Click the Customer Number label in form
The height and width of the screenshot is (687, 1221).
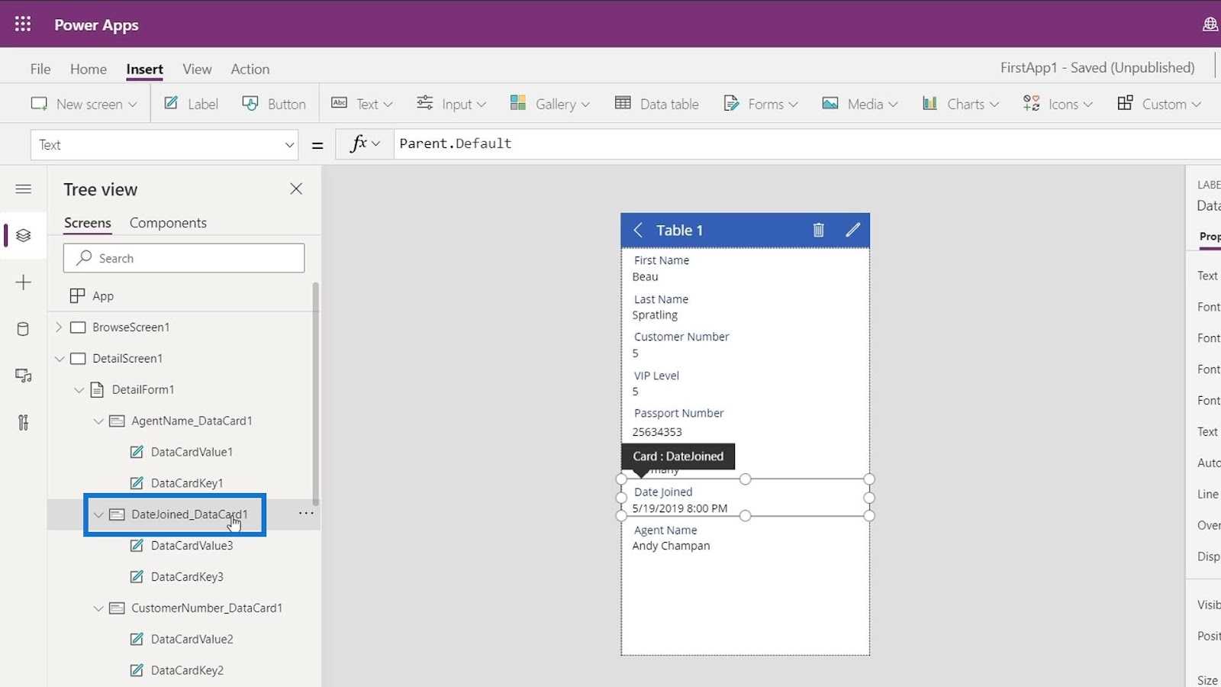click(x=681, y=337)
